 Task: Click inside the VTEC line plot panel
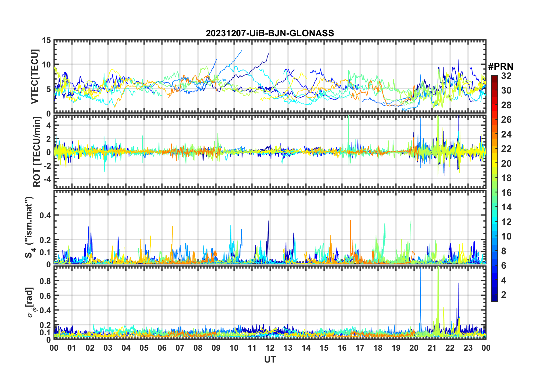[270, 77]
